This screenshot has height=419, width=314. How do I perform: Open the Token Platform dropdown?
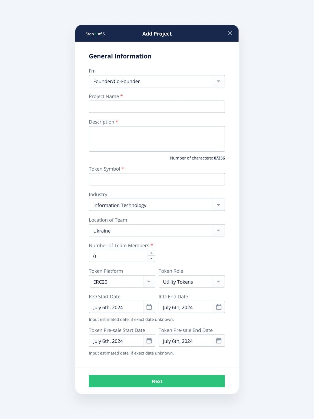(149, 281)
